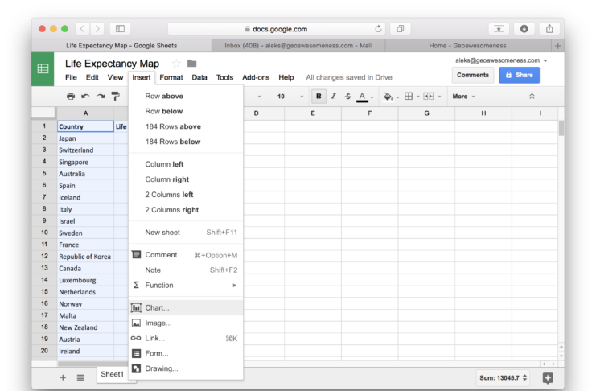Toggle Italic formatting button

pyautogui.click(x=333, y=97)
